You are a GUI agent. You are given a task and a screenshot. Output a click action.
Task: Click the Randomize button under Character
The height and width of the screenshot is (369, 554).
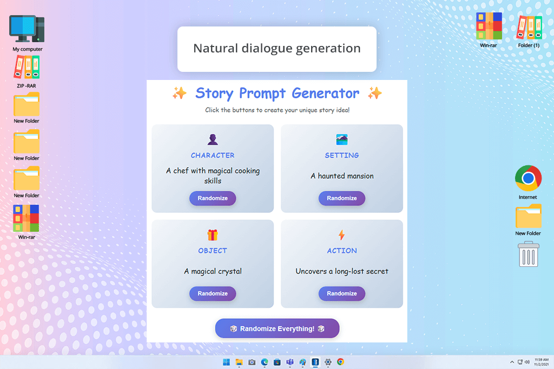click(x=212, y=198)
